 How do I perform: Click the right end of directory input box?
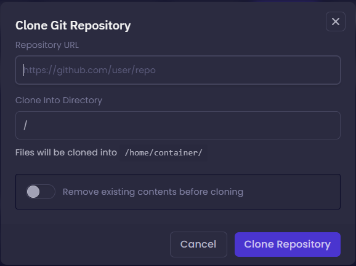coord(327,125)
